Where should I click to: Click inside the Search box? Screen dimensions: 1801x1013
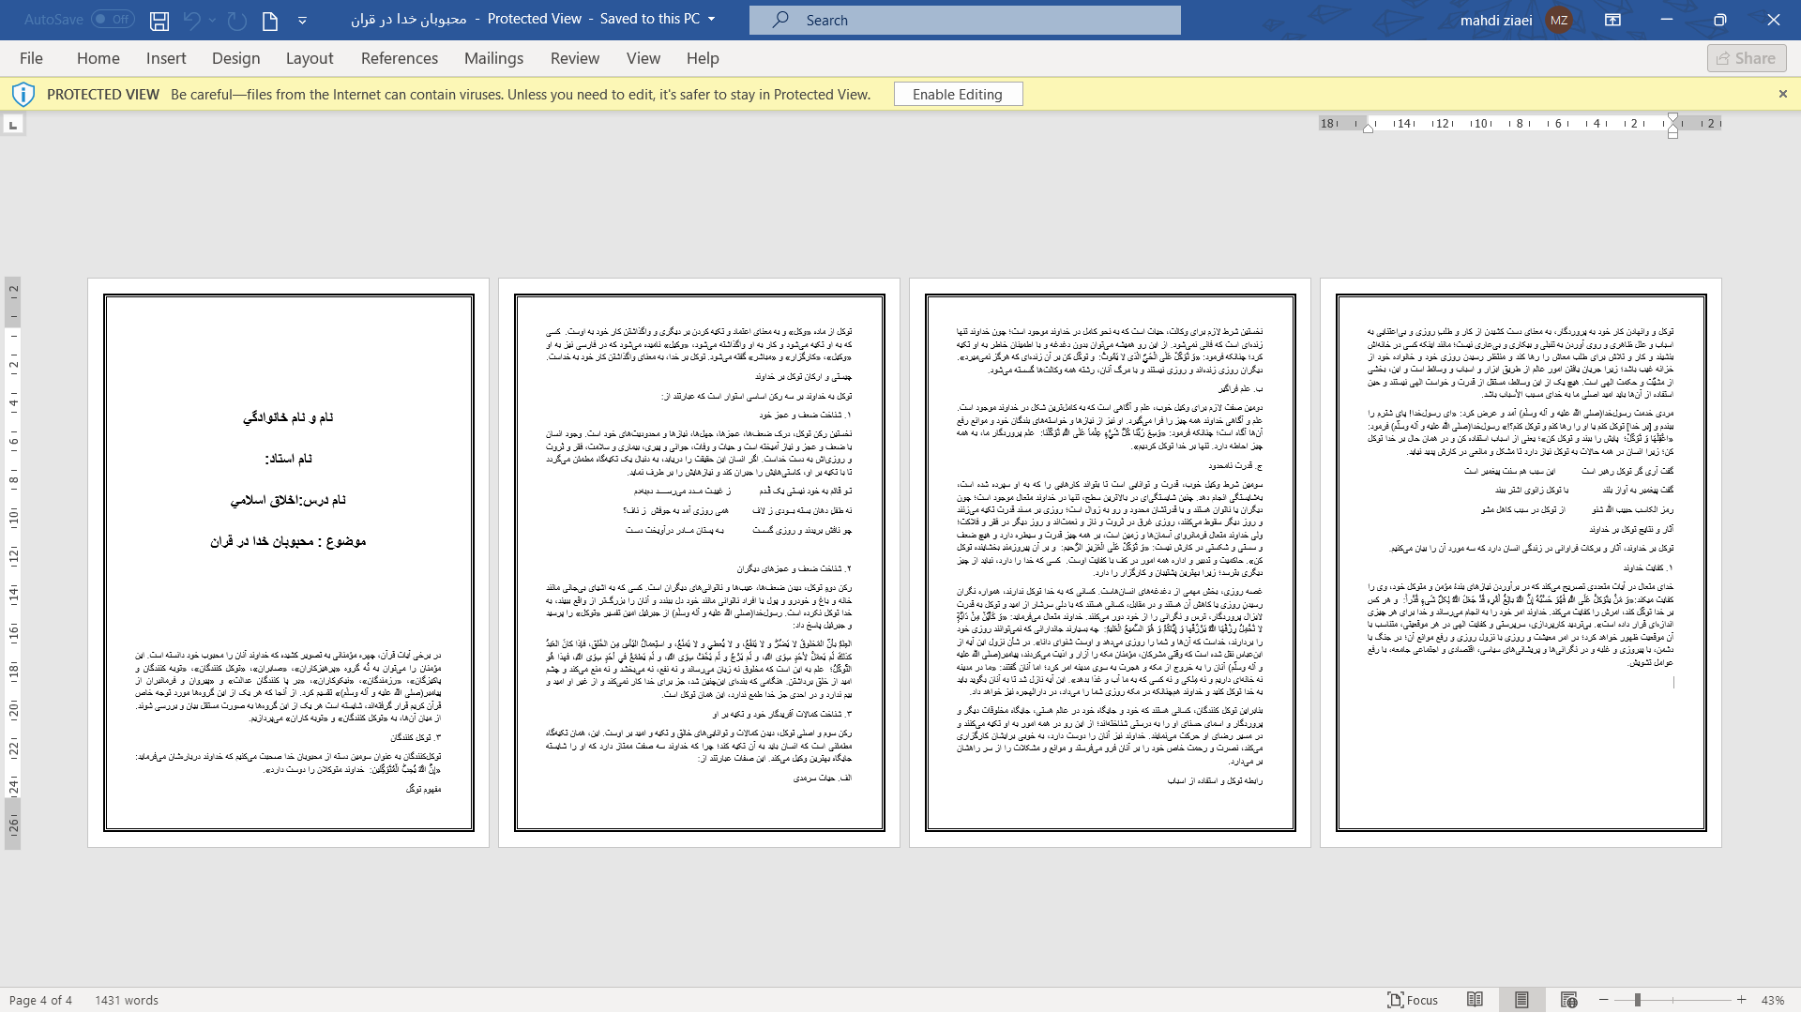[x=965, y=20]
